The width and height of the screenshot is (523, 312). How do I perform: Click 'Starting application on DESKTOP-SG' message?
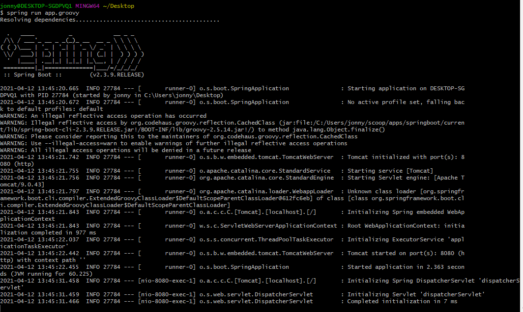pyautogui.click(x=406, y=88)
